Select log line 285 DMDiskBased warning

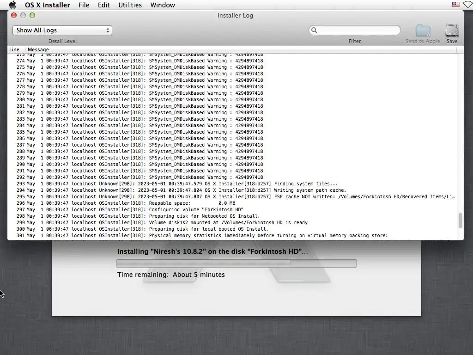(x=232, y=132)
